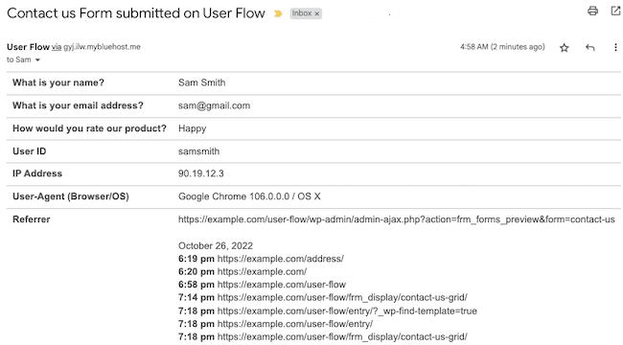The height and width of the screenshot is (345, 623).
Task: Click the sender name User Flow
Action: tap(28, 47)
